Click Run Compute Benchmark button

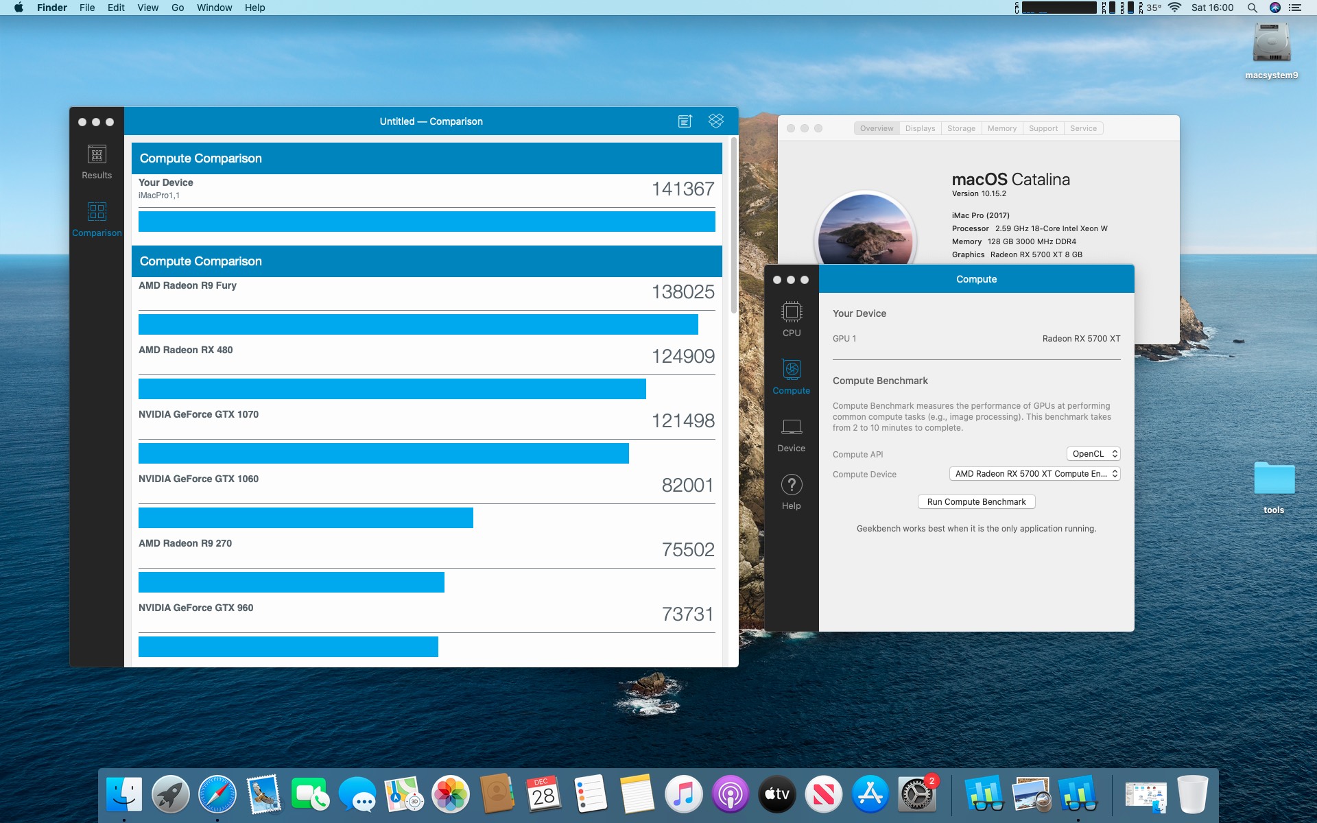976,502
